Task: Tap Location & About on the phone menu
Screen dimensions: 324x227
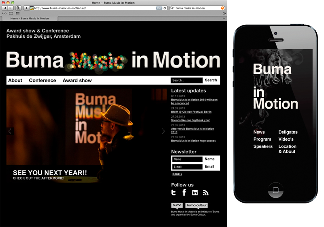Action: point(288,149)
